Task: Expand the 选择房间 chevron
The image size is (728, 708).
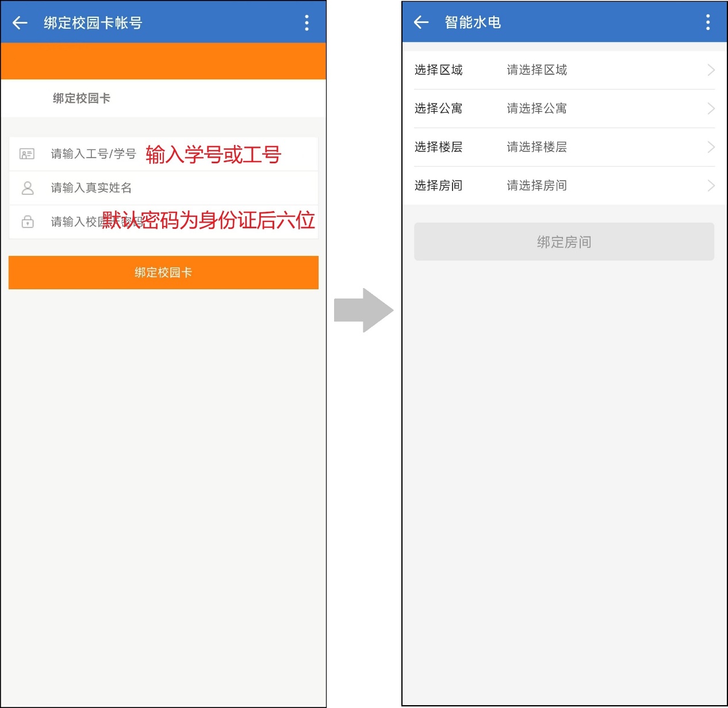Action: [711, 186]
